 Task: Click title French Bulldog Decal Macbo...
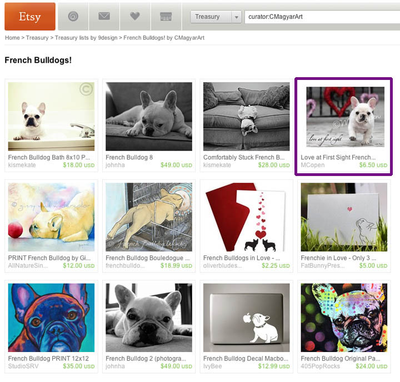pos(246,359)
